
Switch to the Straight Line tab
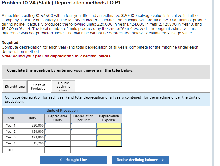tap(15, 86)
